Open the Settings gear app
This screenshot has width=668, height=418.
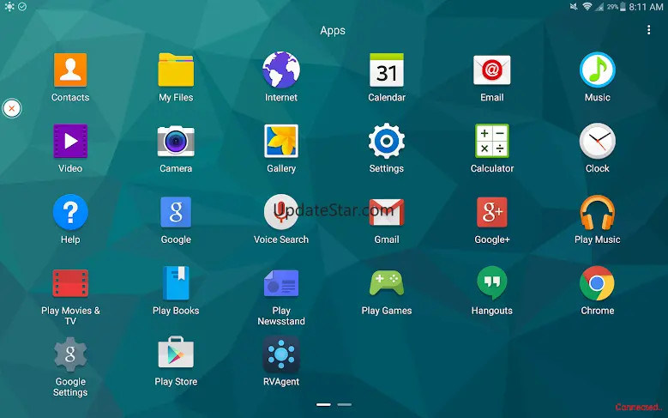click(x=387, y=141)
